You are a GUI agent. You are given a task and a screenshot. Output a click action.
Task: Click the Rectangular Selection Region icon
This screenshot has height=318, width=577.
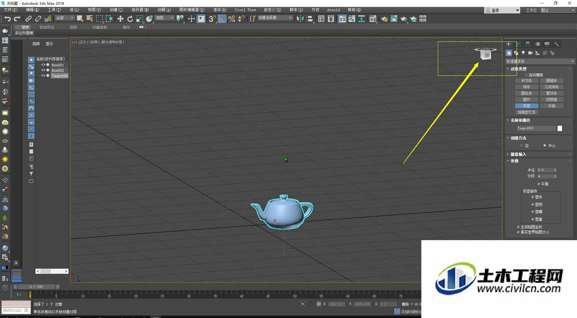click(99, 19)
